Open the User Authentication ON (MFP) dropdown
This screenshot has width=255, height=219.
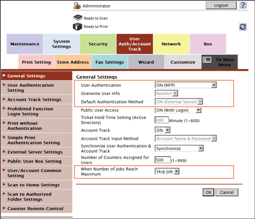186,85
